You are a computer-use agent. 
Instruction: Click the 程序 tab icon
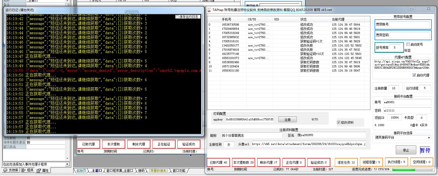tap(23, 170)
